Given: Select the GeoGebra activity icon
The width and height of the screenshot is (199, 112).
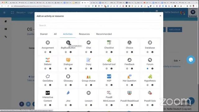Looking at the screenshot, I should tap(48, 76).
